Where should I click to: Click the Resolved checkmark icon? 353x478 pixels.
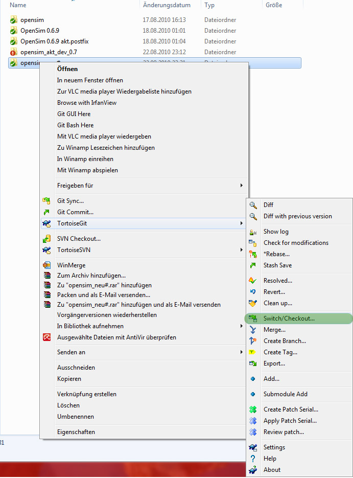click(x=253, y=281)
